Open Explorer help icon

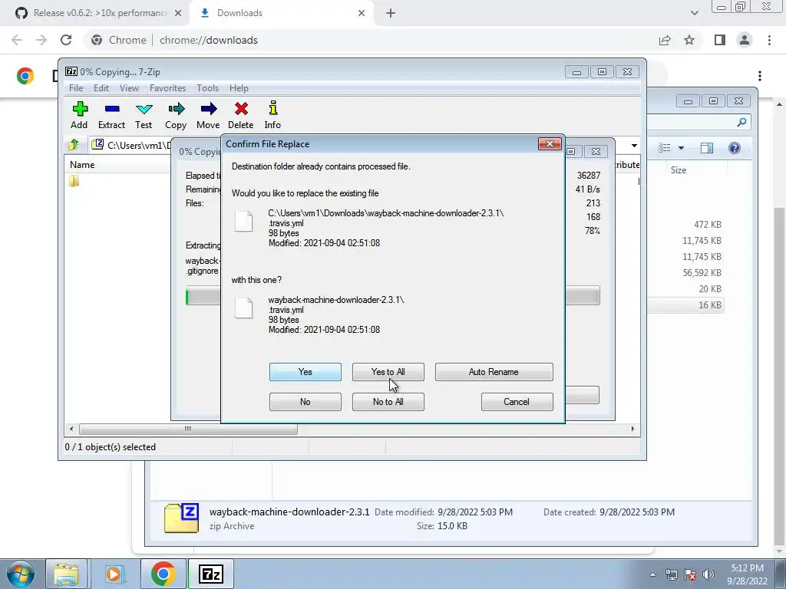coord(735,148)
